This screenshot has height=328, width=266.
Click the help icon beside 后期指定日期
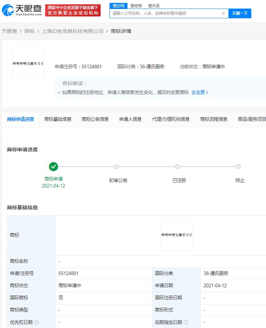186,322
